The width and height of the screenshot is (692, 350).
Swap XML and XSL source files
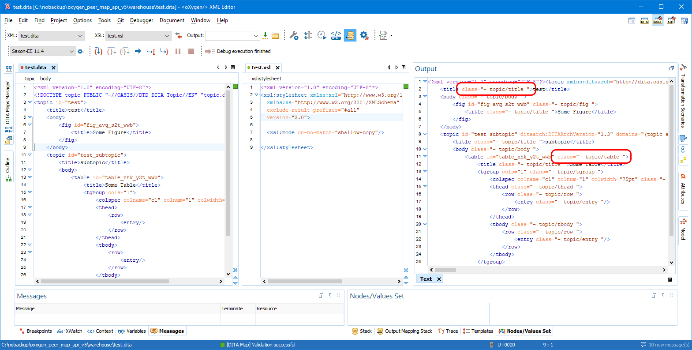click(x=178, y=35)
